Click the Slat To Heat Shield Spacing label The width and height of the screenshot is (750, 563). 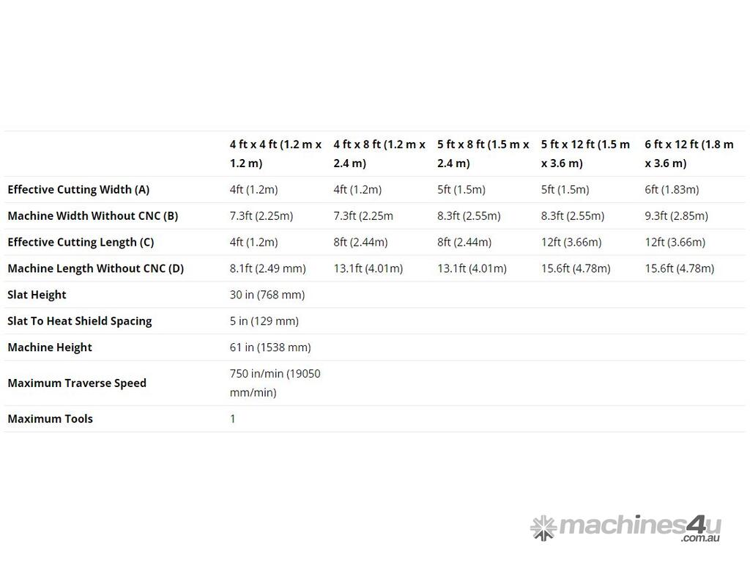pos(80,321)
